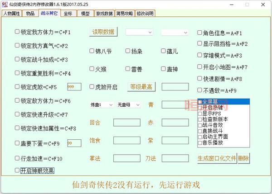
Task: Toggle the 锁定快速升级 checkbox
Action: (17, 114)
